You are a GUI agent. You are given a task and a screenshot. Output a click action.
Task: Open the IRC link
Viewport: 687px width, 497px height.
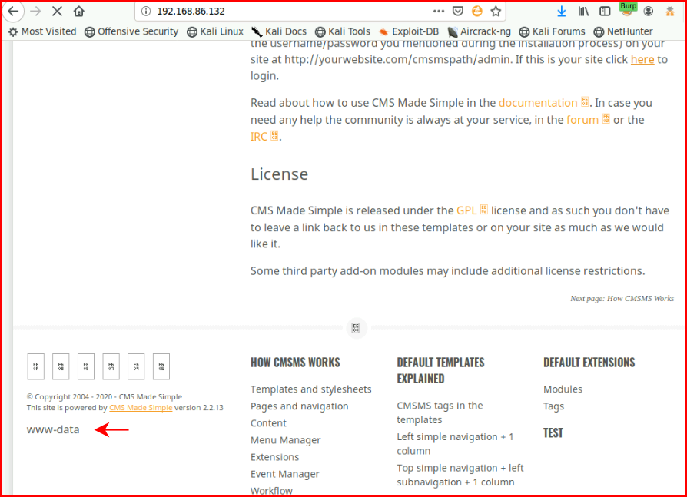258,137
